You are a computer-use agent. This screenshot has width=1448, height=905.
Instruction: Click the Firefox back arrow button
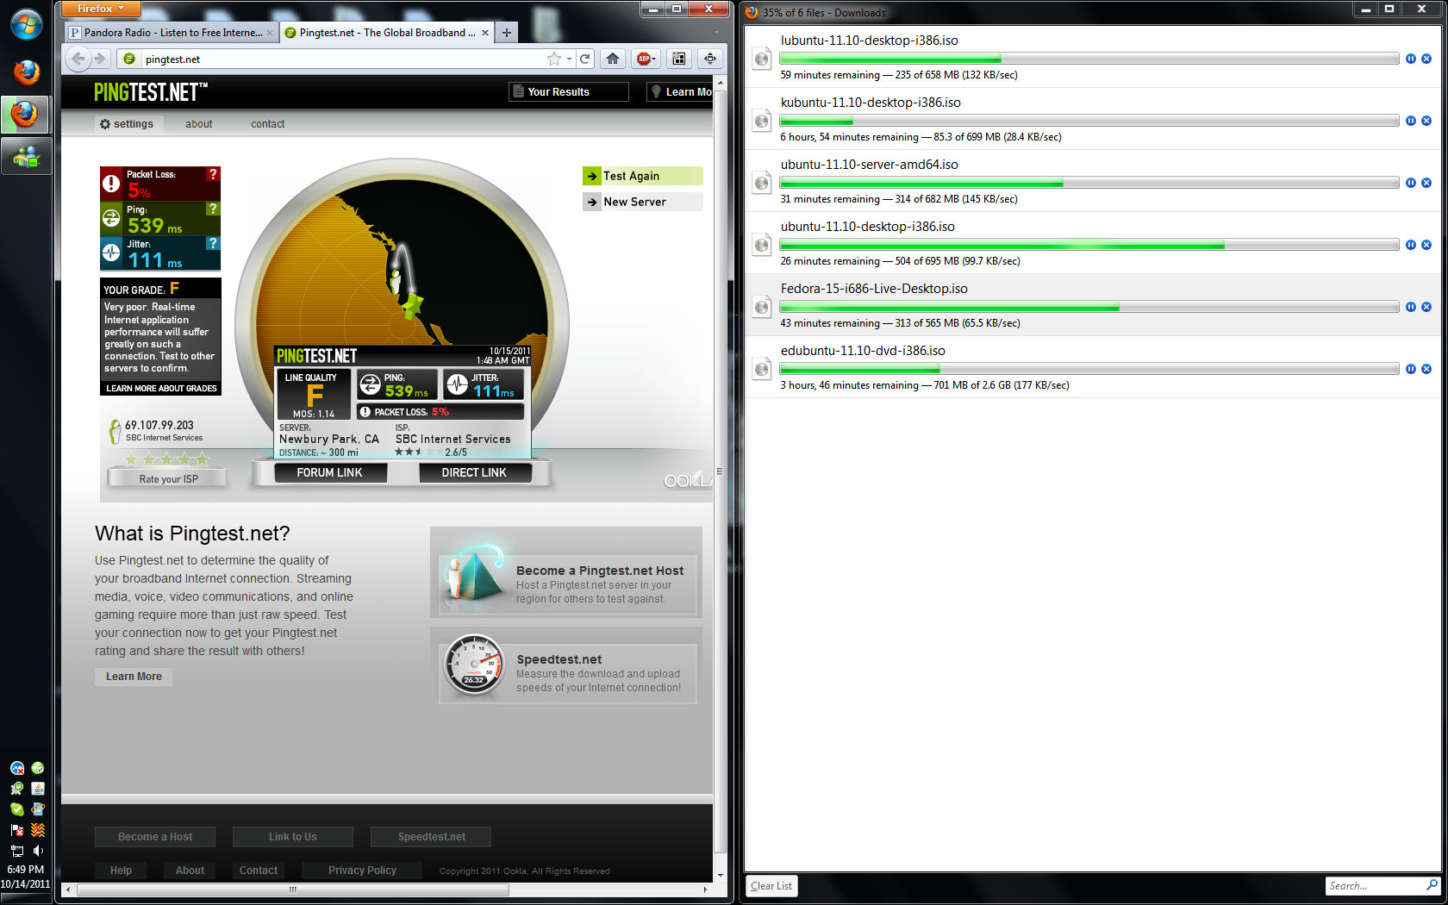click(x=78, y=59)
